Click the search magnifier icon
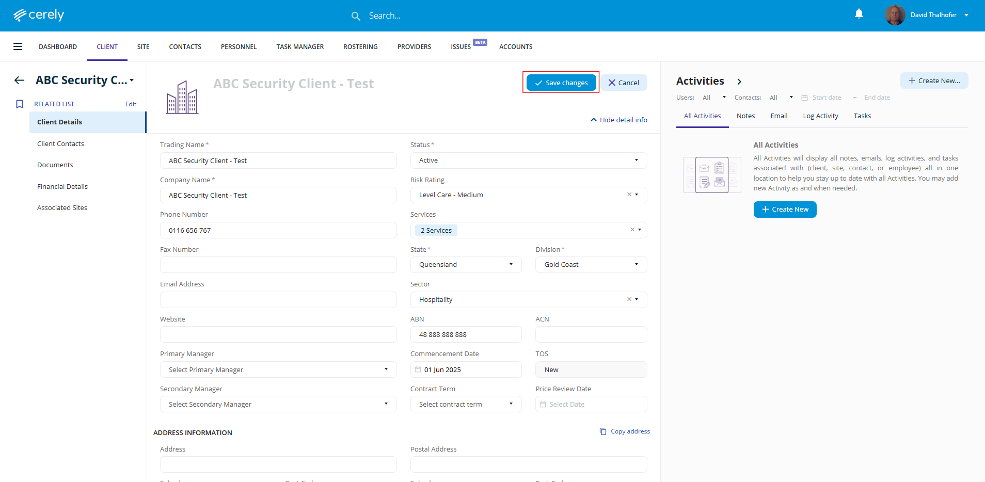Viewport: 985px width, 482px height. [x=356, y=16]
